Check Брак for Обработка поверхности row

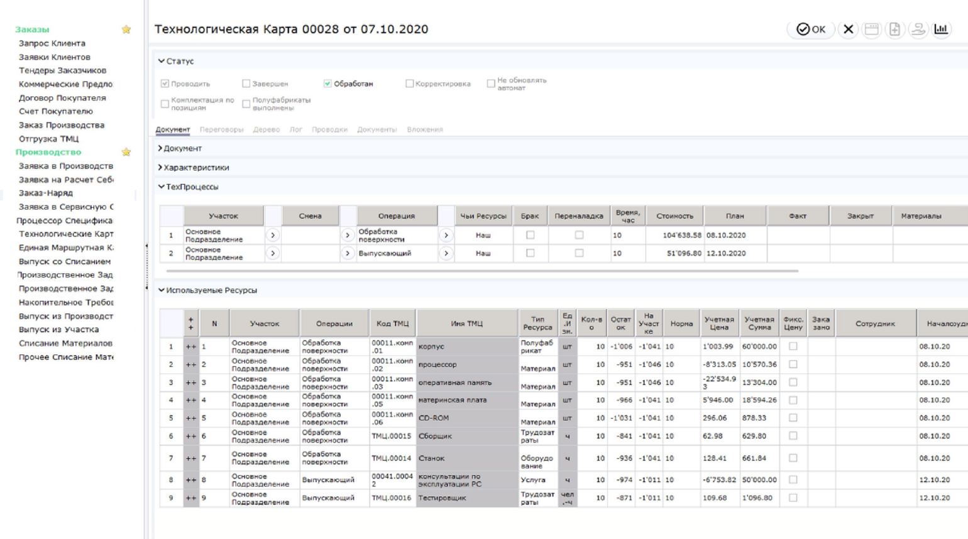(x=530, y=235)
